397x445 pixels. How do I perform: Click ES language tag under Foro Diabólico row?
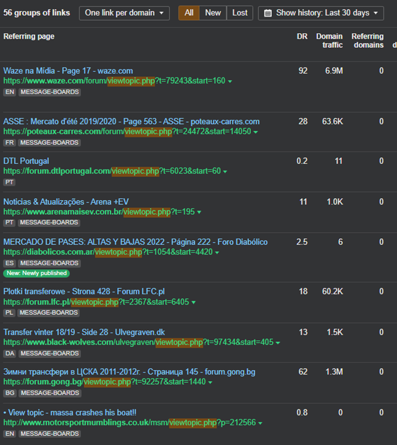click(9, 263)
